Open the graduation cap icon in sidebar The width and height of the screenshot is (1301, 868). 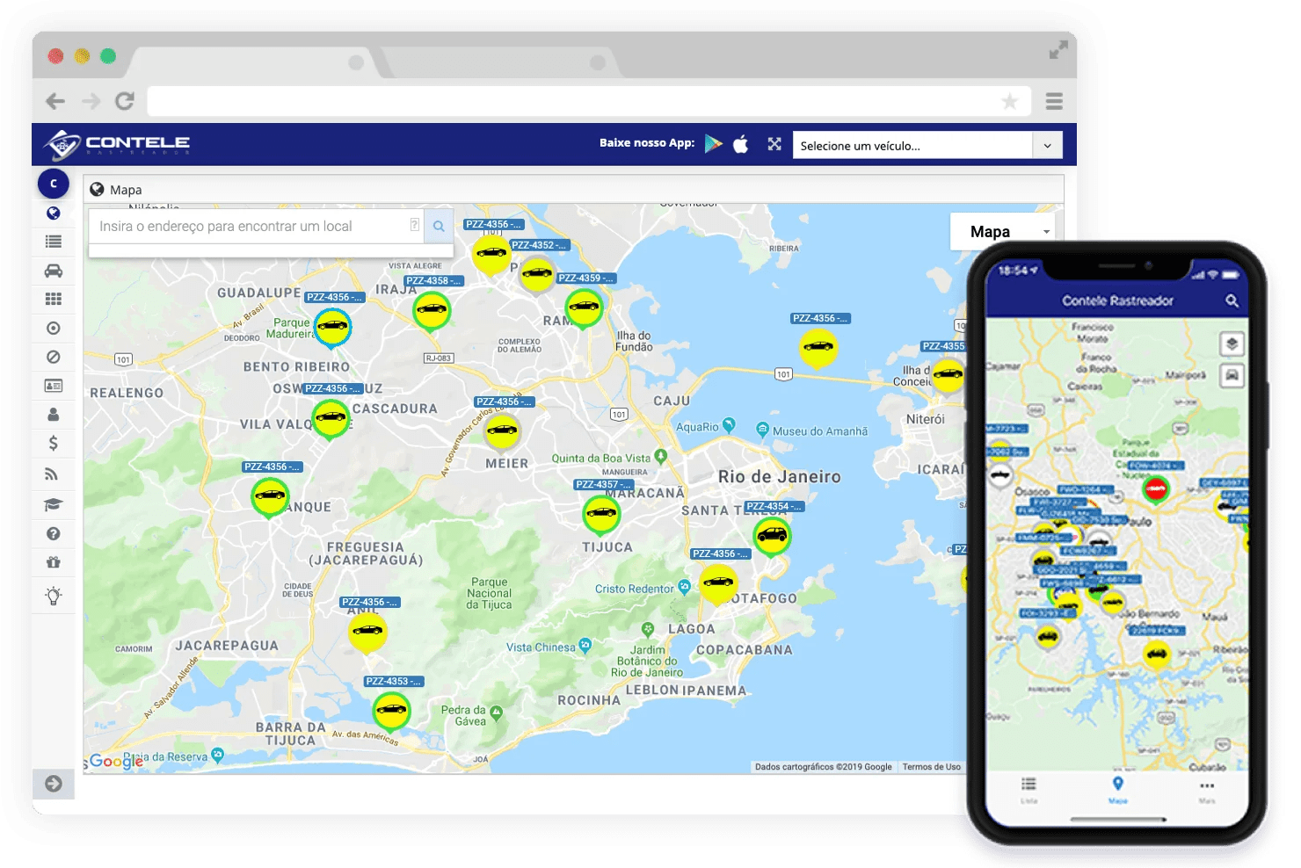click(54, 504)
